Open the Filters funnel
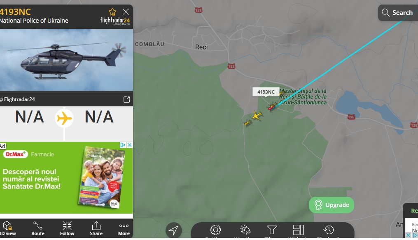Image resolution: width=418 pixels, height=240 pixels. point(272,230)
